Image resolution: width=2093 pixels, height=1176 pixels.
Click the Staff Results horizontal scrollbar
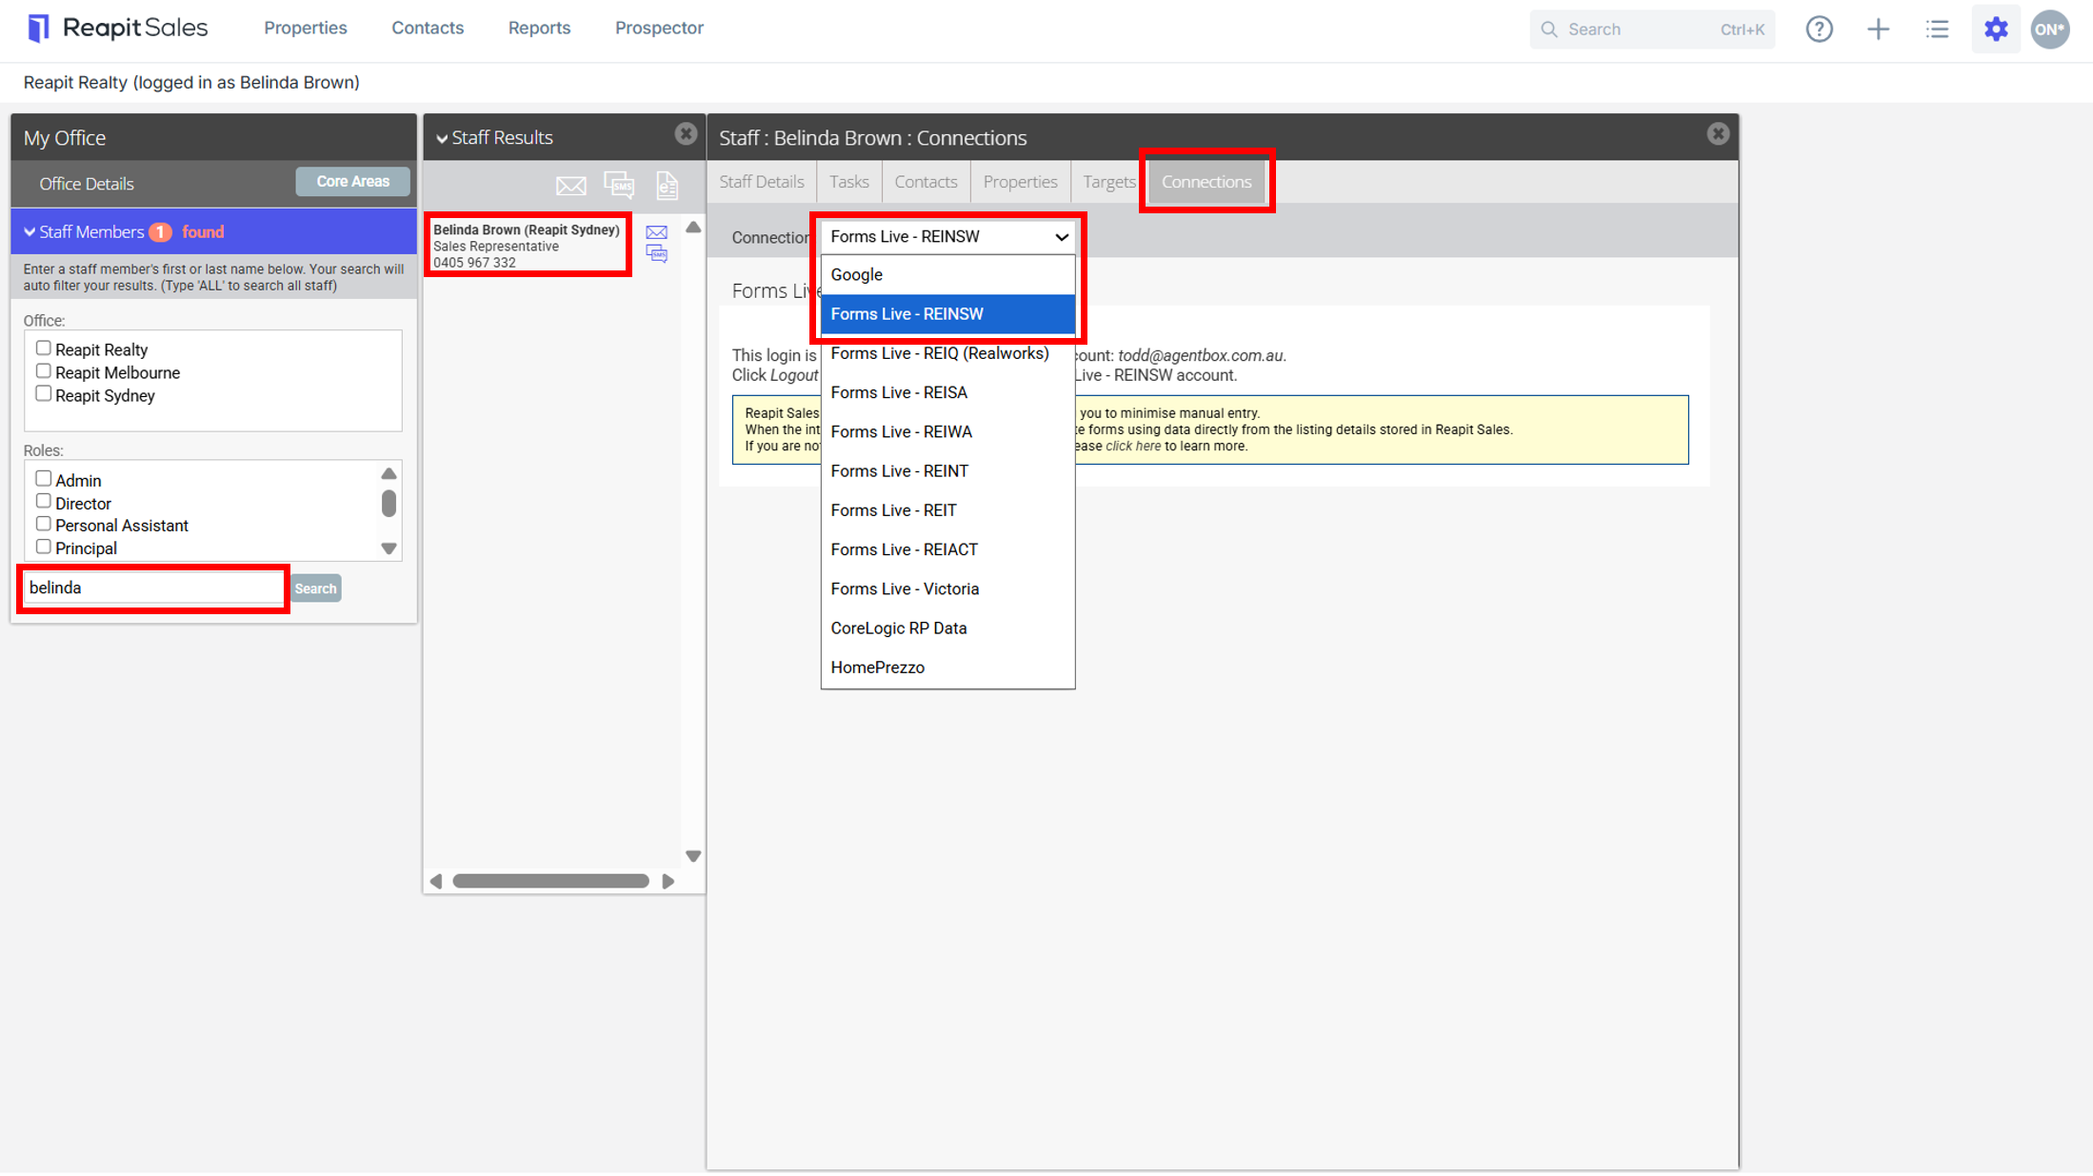551,882
